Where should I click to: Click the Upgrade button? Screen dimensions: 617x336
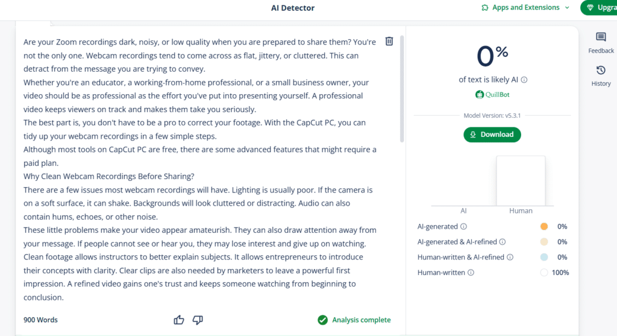[x=598, y=7]
